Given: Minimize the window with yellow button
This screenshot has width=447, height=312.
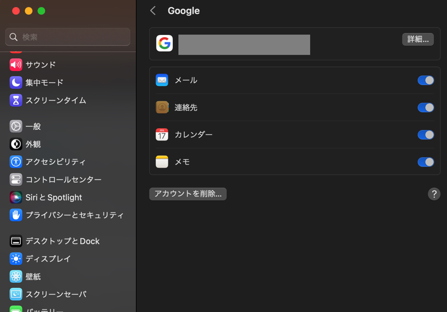Looking at the screenshot, I should (x=28, y=11).
